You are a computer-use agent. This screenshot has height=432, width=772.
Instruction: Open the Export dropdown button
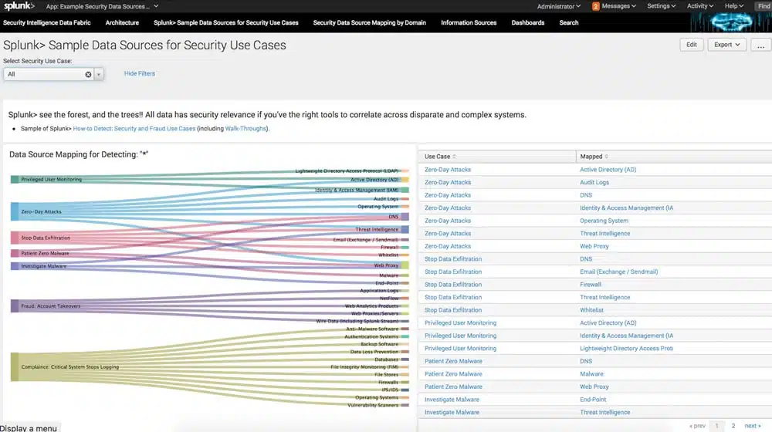click(x=727, y=45)
